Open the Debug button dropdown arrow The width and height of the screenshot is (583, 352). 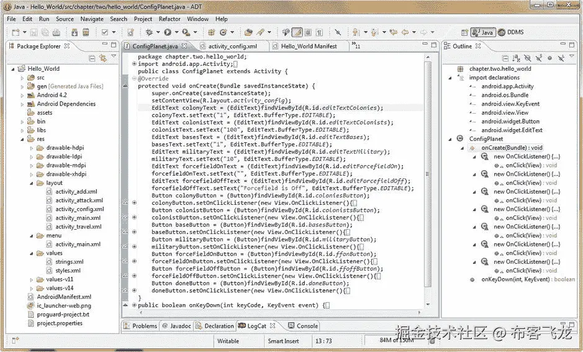coord(158,32)
